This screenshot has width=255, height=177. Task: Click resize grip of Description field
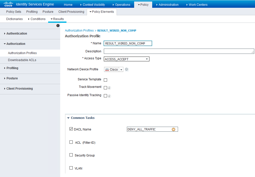click(x=252, y=52)
